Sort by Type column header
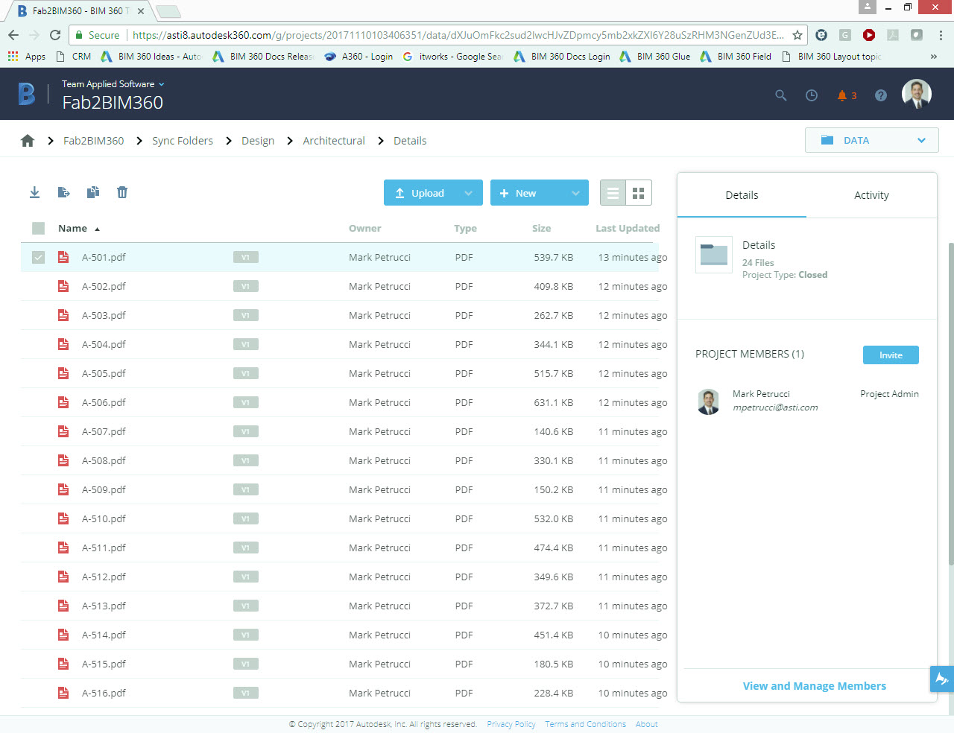This screenshot has width=954, height=733. [x=465, y=229]
